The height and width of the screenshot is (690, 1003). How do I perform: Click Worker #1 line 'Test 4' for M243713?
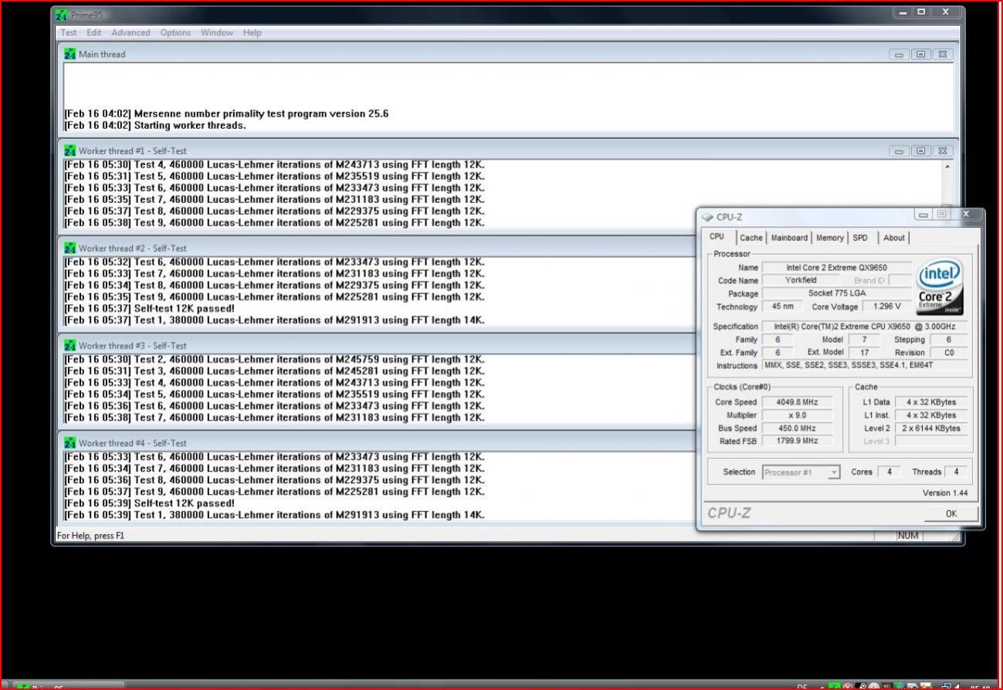(274, 164)
